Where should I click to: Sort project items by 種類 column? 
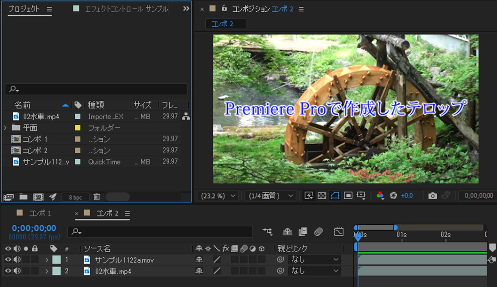pyautogui.click(x=96, y=105)
